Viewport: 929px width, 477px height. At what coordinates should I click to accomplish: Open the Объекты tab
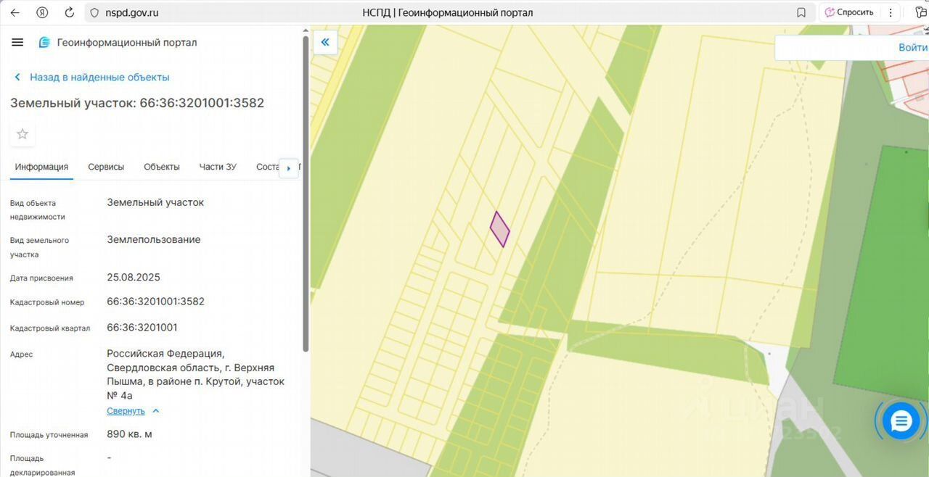pyautogui.click(x=161, y=167)
